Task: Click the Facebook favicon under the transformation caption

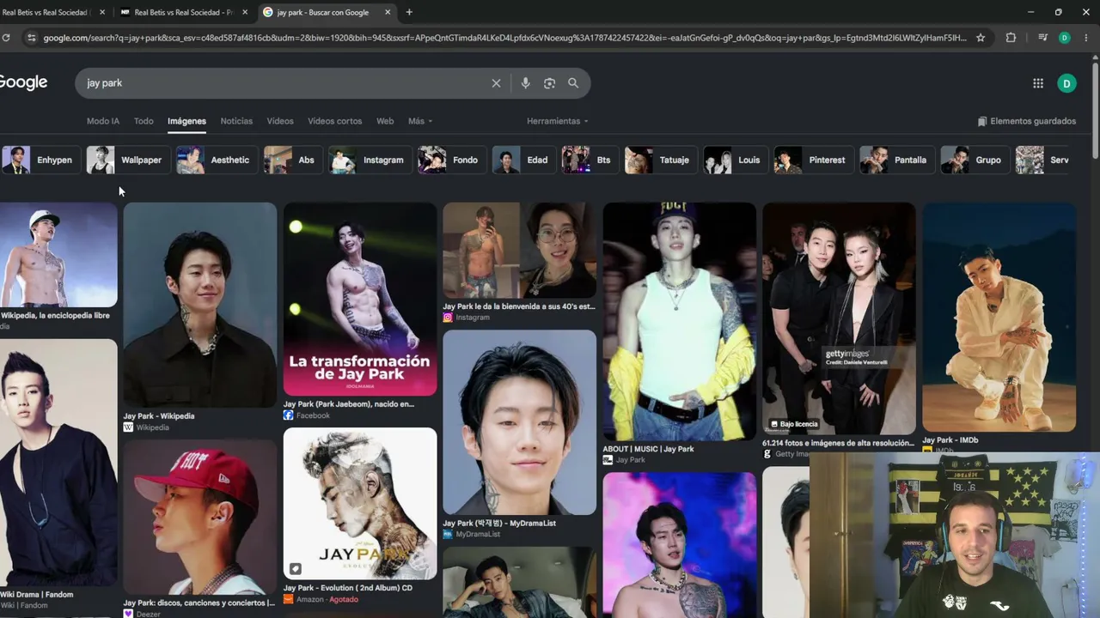Action: pyautogui.click(x=288, y=415)
